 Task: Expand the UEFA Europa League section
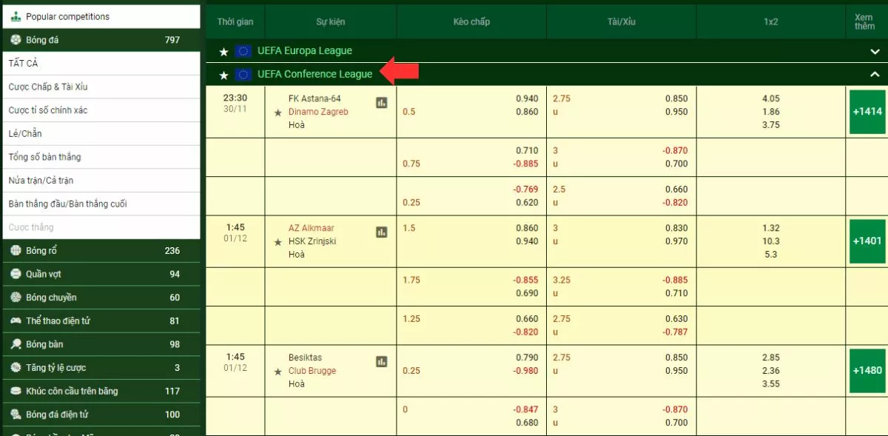coord(875,52)
